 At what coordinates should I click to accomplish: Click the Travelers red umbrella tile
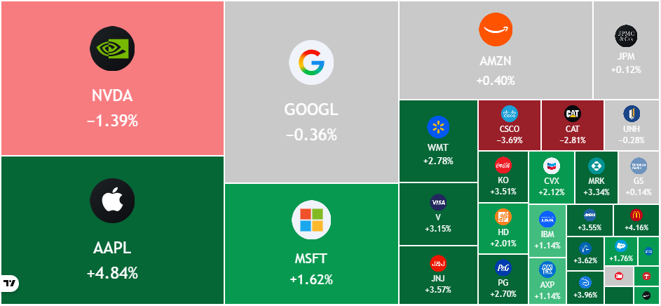[x=646, y=276]
